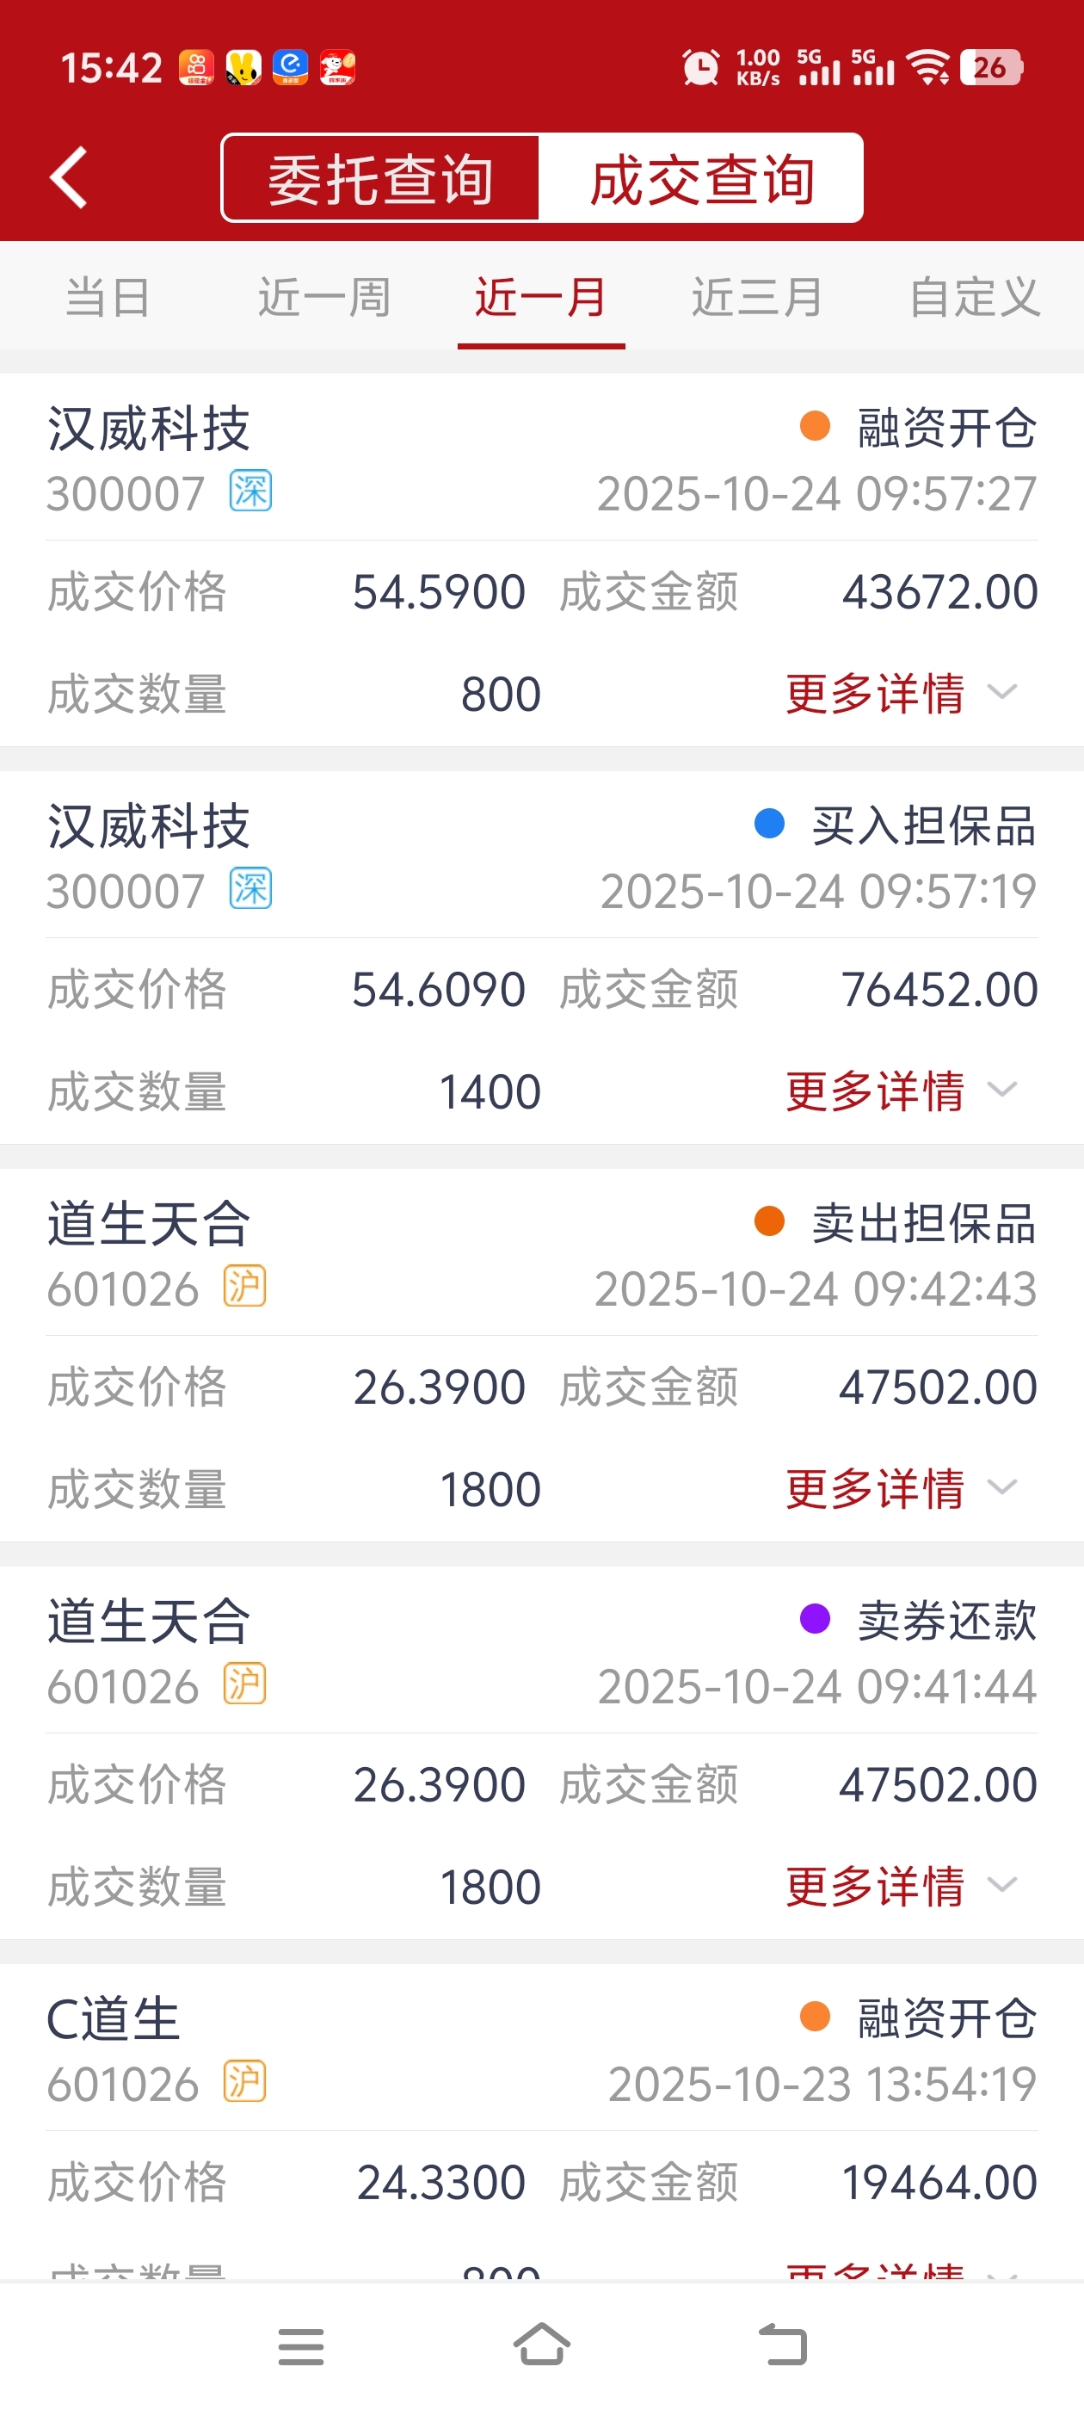Viewport: 1084px width, 2410px height.
Task: Tap the Wi-Fi status bar icon
Action: point(930,67)
